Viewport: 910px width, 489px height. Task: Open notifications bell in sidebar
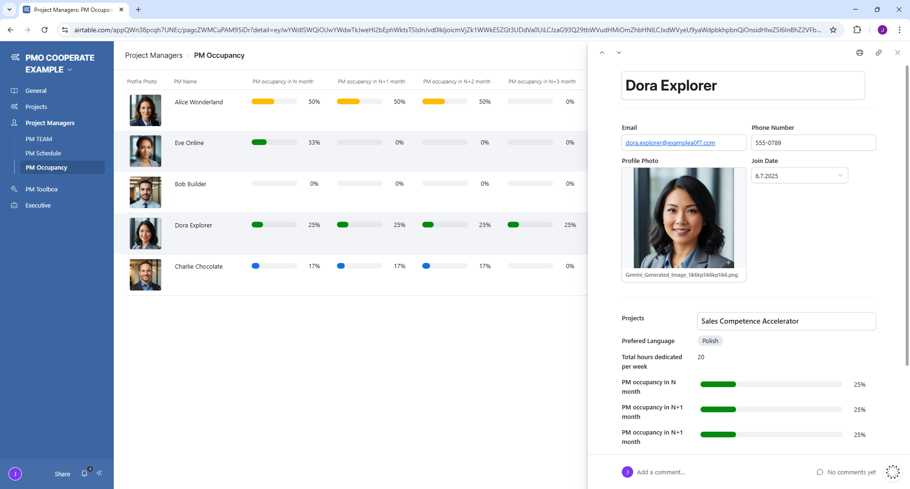tap(84, 473)
